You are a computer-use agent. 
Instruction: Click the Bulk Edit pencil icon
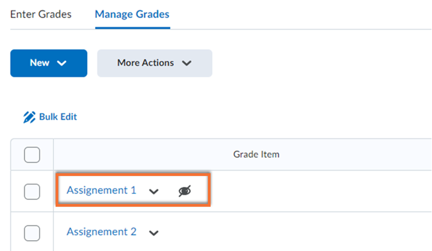(29, 117)
